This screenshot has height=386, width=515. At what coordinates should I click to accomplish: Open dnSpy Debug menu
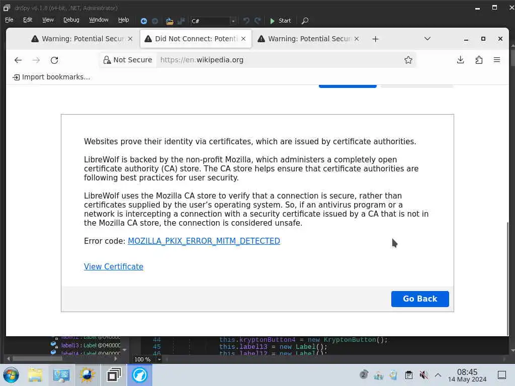tap(71, 20)
